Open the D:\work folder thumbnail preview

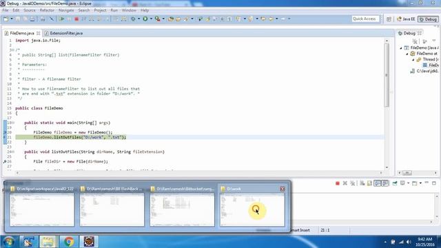click(x=252, y=209)
